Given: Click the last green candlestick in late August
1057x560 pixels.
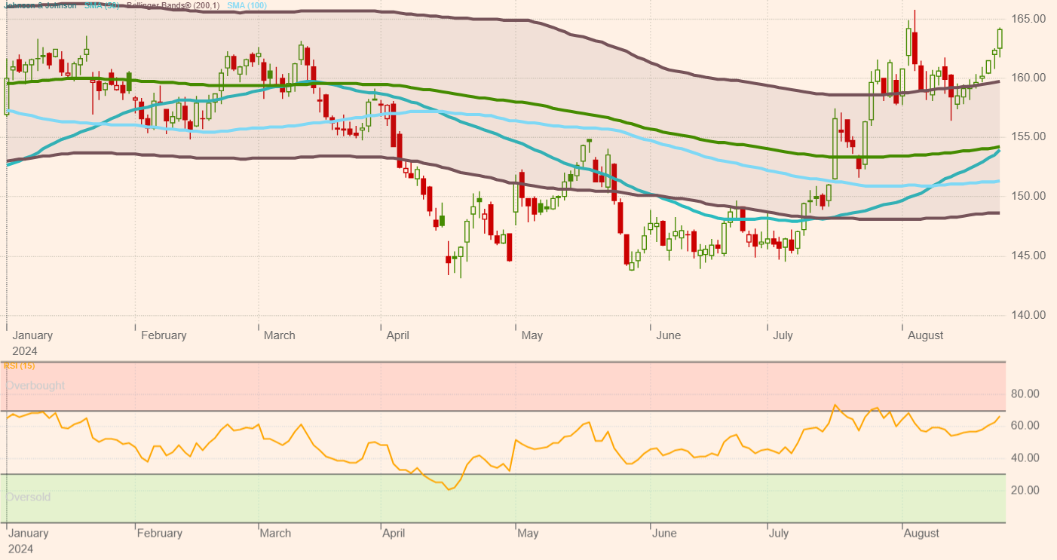Looking at the screenshot, I should pyautogui.click(x=1000, y=38).
